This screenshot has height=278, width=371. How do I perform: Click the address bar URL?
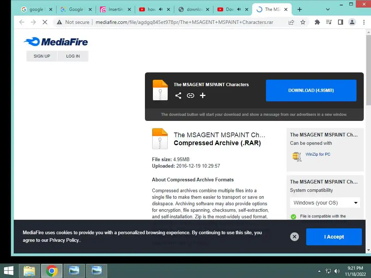coord(184,22)
